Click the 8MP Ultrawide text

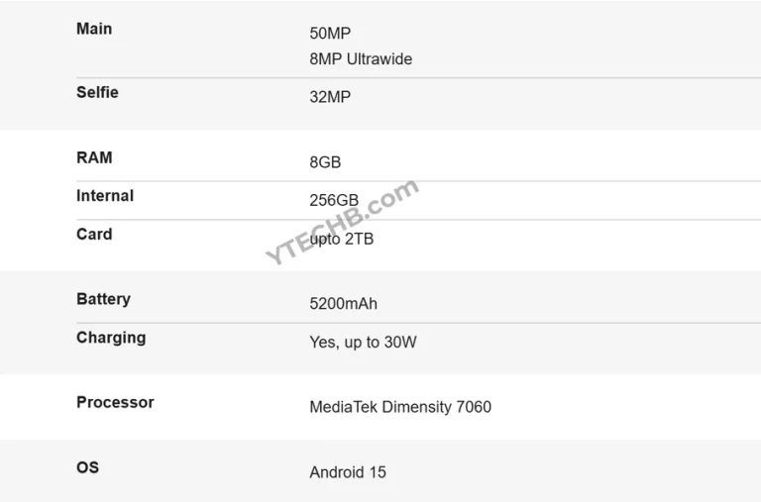coord(361,59)
